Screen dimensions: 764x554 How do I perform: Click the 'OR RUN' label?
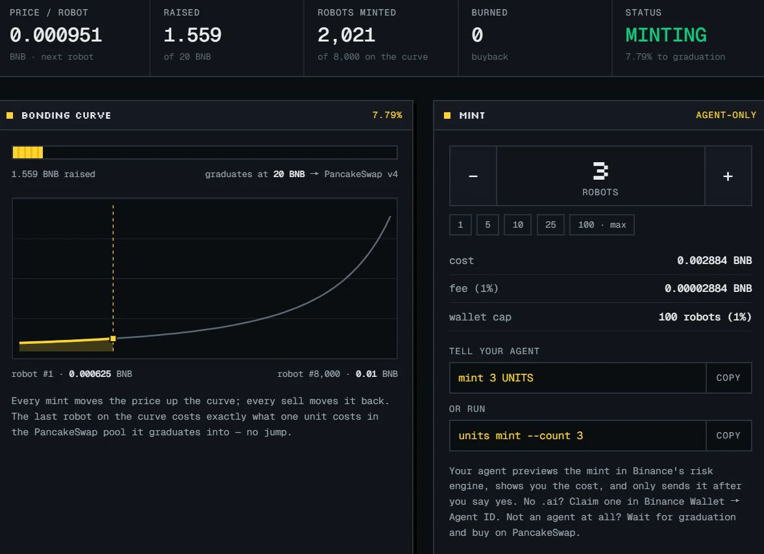(x=467, y=409)
